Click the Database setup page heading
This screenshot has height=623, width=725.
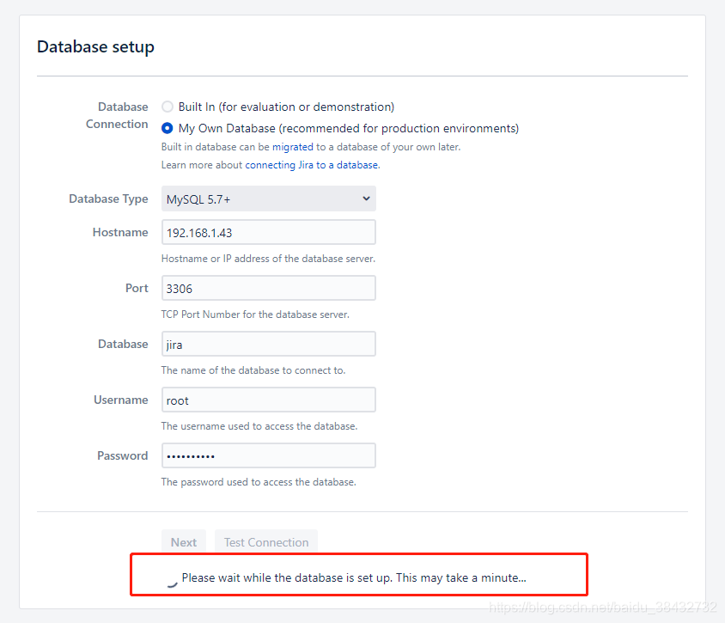click(x=95, y=46)
